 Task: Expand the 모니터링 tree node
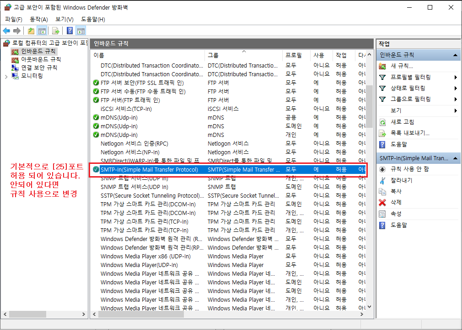click(6, 77)
